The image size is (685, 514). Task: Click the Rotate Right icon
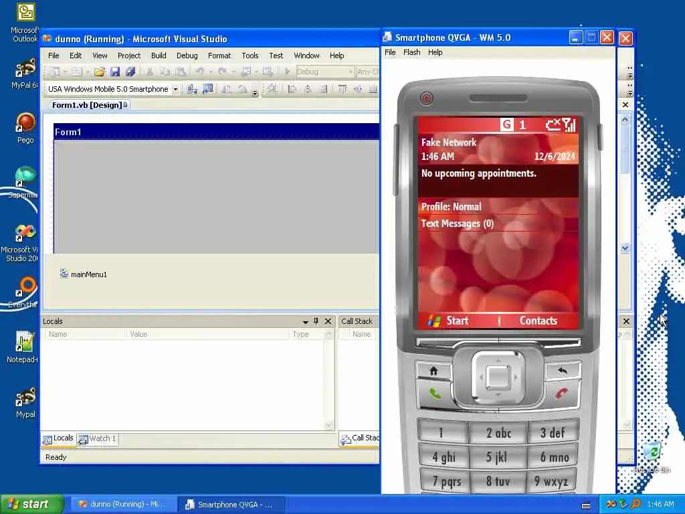(242, 89)
